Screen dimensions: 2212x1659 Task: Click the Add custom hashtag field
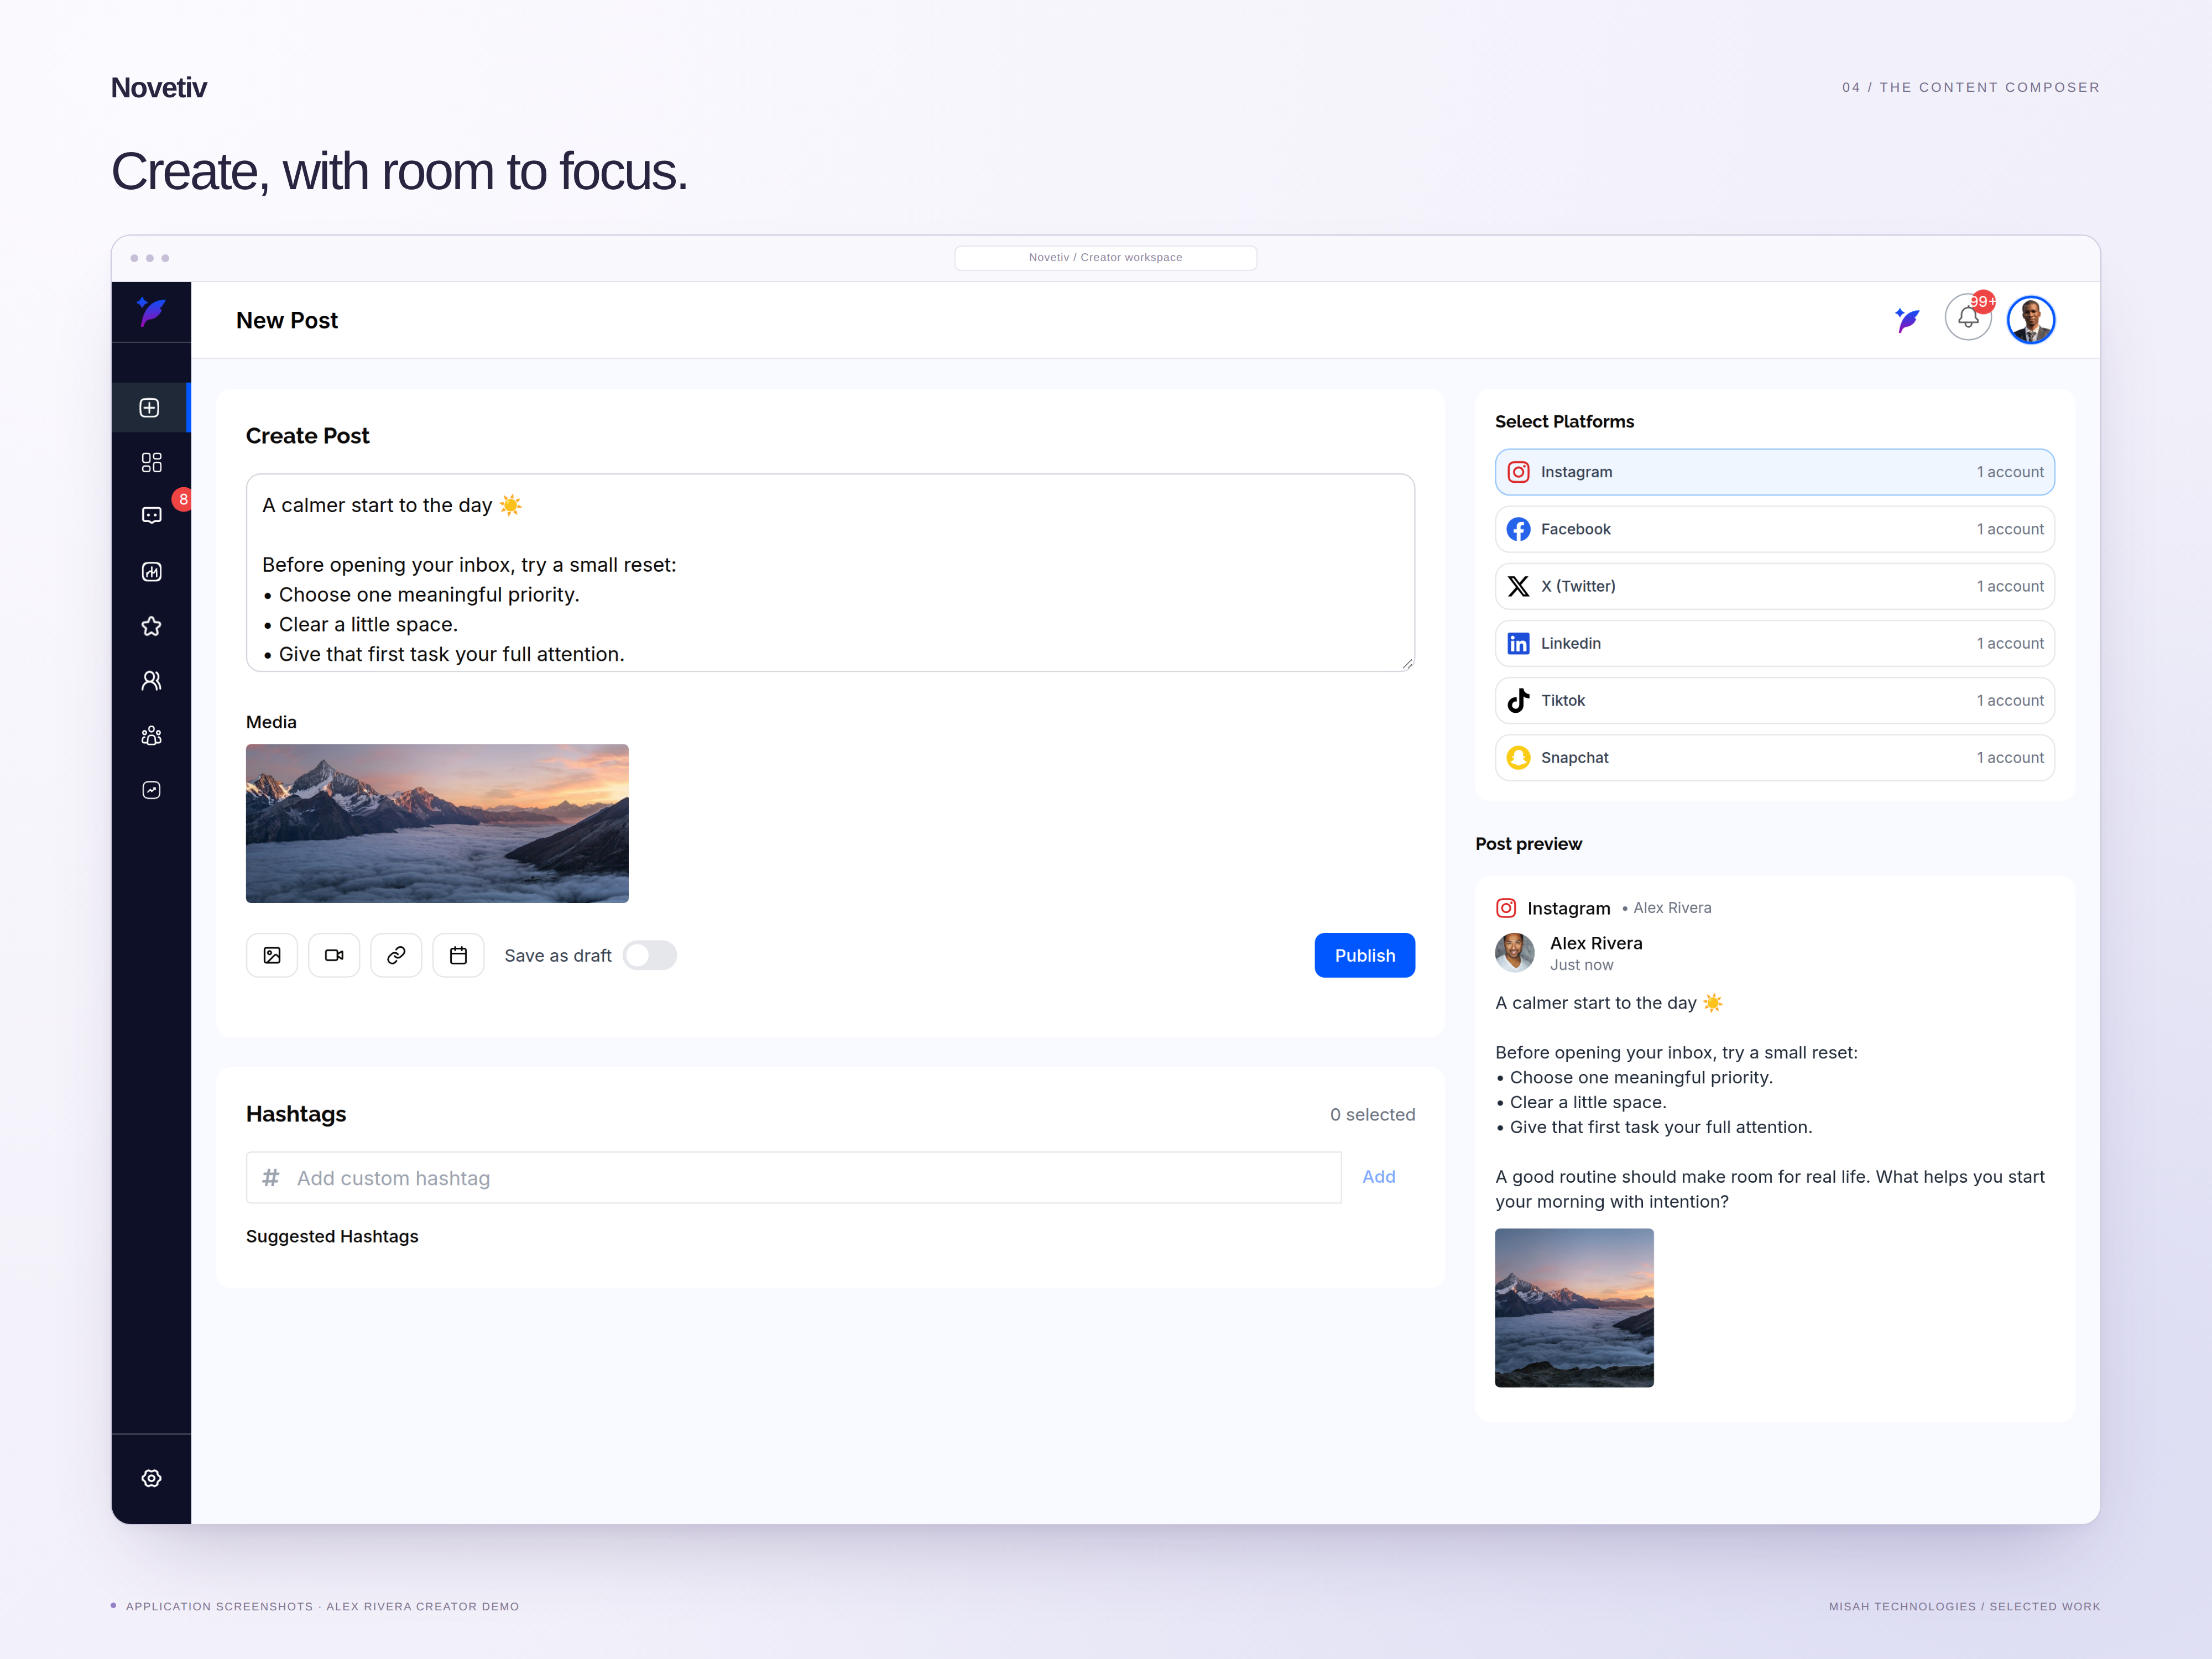[793, 1177]
